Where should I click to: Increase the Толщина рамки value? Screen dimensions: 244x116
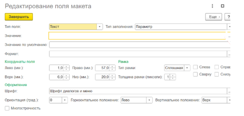173,76
